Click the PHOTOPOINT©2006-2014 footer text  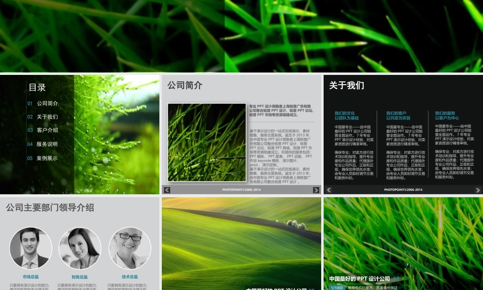click(241, 189)
